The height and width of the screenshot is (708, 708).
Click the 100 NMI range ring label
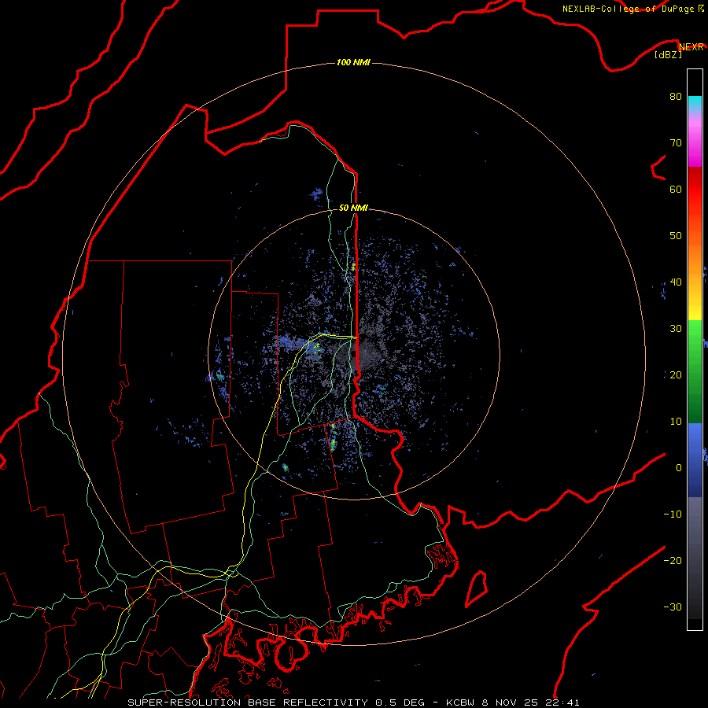[x=353, y=62]
